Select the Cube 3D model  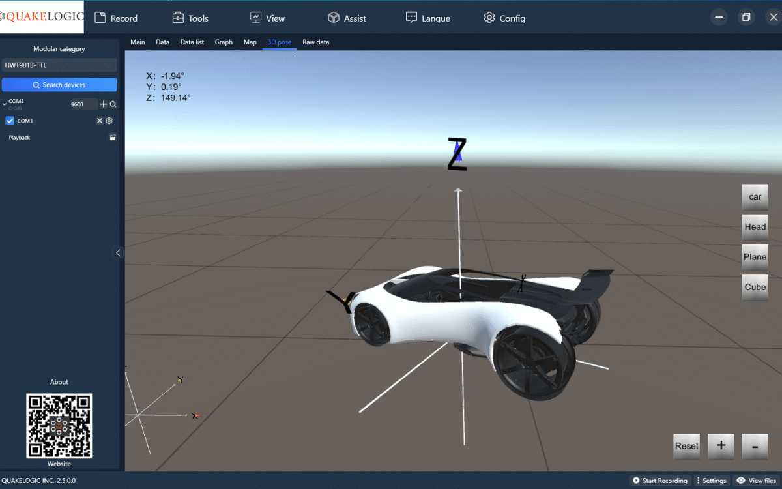[x=755, y=287]
